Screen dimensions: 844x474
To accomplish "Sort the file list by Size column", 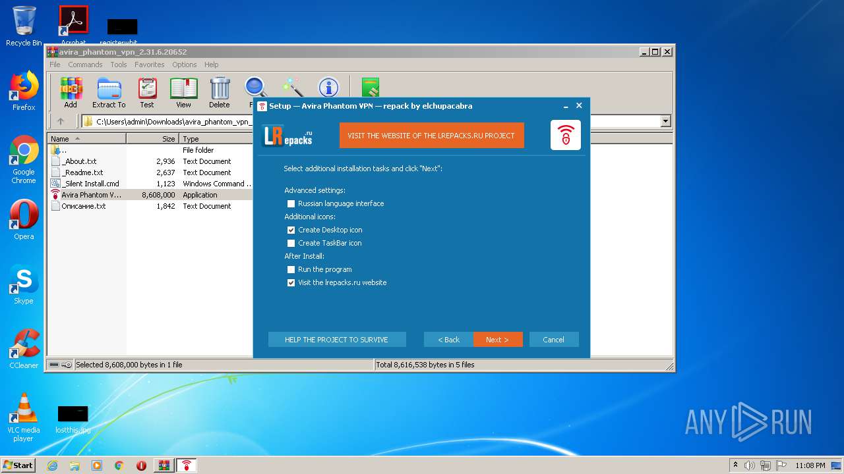I will point(152,139).
